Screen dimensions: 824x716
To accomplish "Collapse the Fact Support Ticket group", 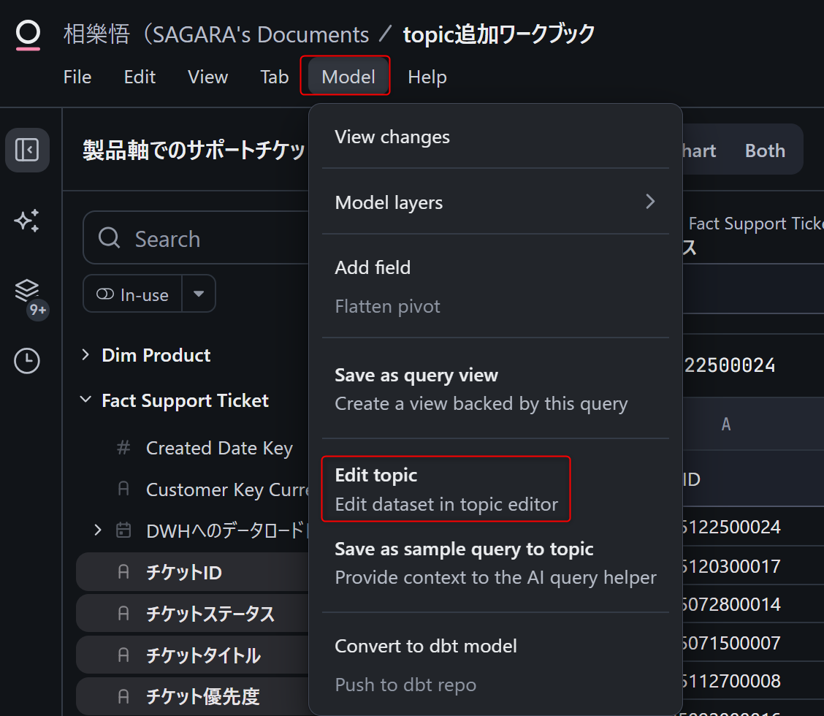I will [86, 400].
